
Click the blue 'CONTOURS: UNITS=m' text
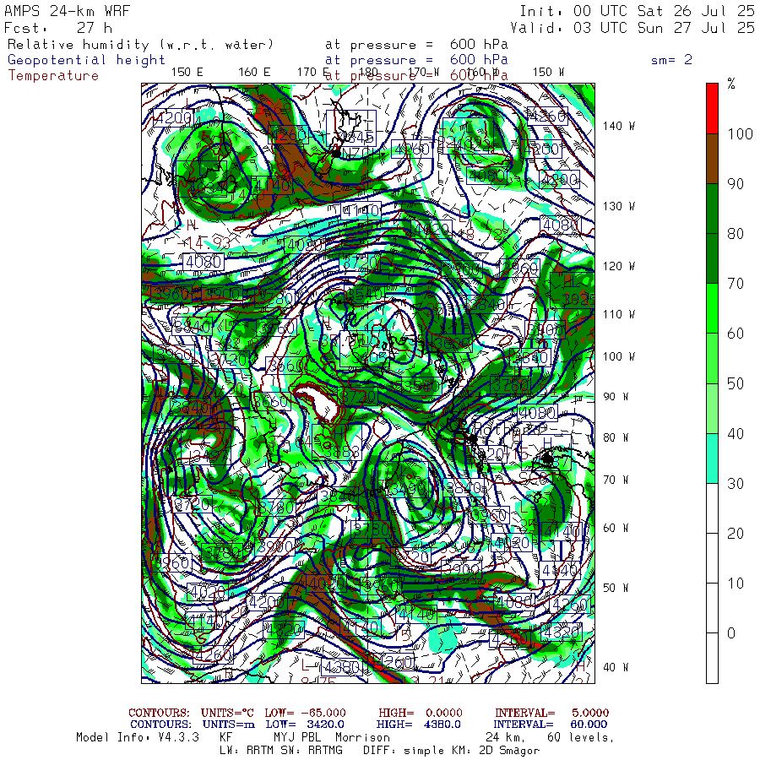click(x=193, y=725)
